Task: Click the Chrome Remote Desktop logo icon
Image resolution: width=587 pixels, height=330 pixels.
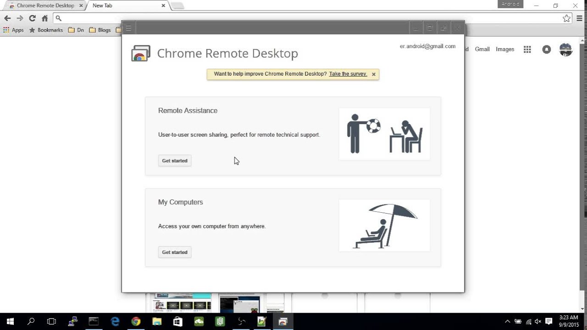Action: (141, 54)
